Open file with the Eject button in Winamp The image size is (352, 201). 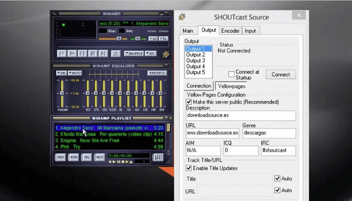(116, 54)
